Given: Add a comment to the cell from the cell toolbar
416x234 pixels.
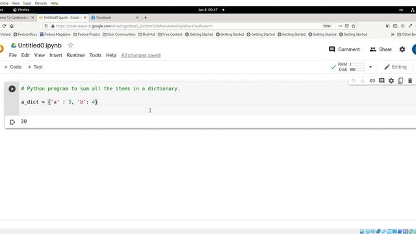Looking at the screenshot, I should tap(382, 81).
